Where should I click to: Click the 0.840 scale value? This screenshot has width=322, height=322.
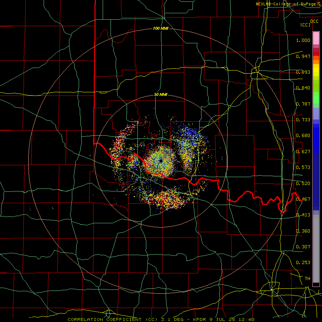click(303, 88)
